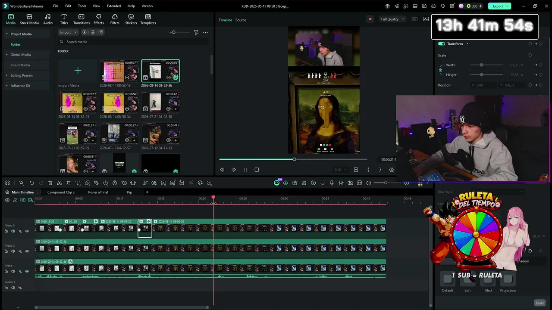The width and height of the screenshot is (552, 310).
Task: Open the media panel more options menu
Action: coord(205,32)
